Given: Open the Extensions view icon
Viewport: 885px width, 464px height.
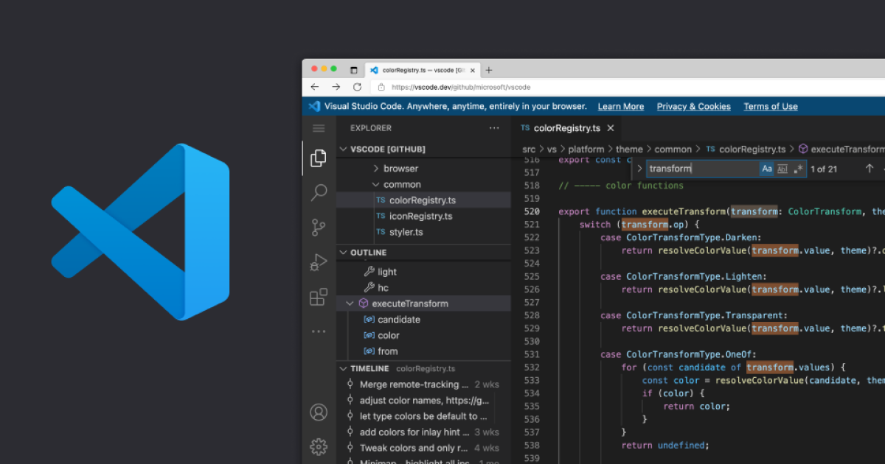Looking at the screenshot, I should click(319, 297).
